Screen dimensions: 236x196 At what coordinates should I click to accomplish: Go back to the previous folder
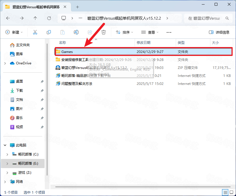(x=8, y=18)
